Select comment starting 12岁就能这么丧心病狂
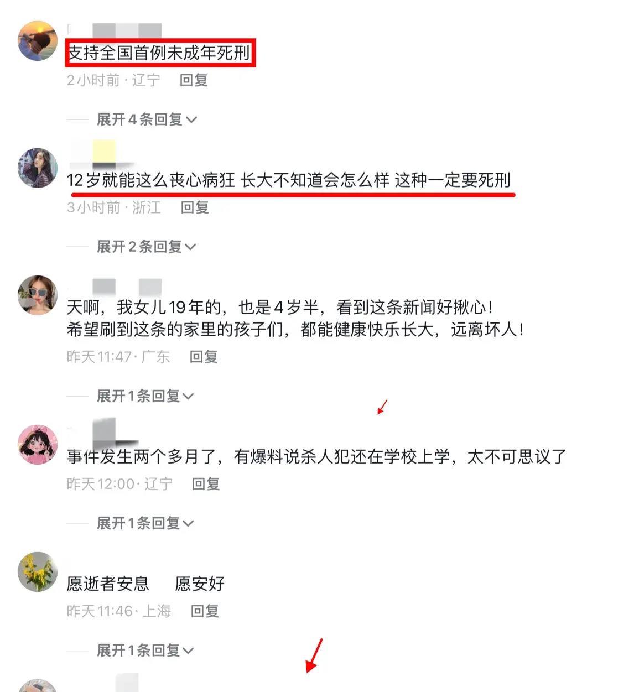Image resolution: width=634 pixels, height=692 pixels. [289, 180]
